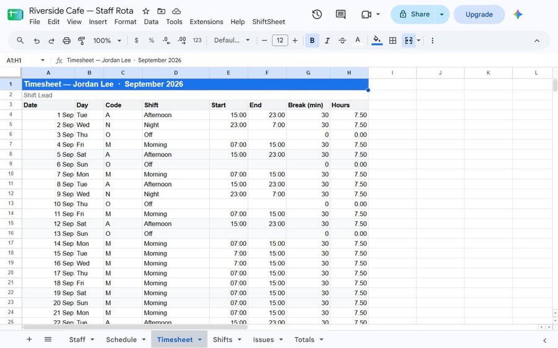Redo the last action

[51, 40]
